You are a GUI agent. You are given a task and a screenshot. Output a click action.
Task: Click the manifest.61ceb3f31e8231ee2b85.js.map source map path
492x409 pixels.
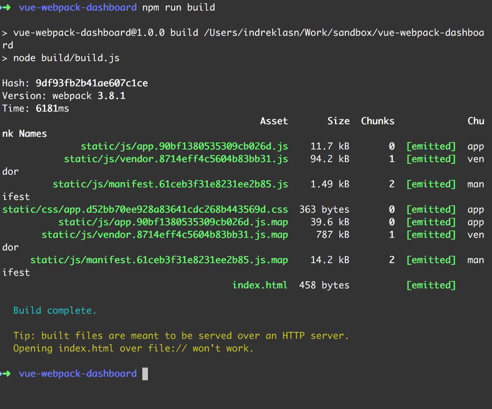pos(159,260)
